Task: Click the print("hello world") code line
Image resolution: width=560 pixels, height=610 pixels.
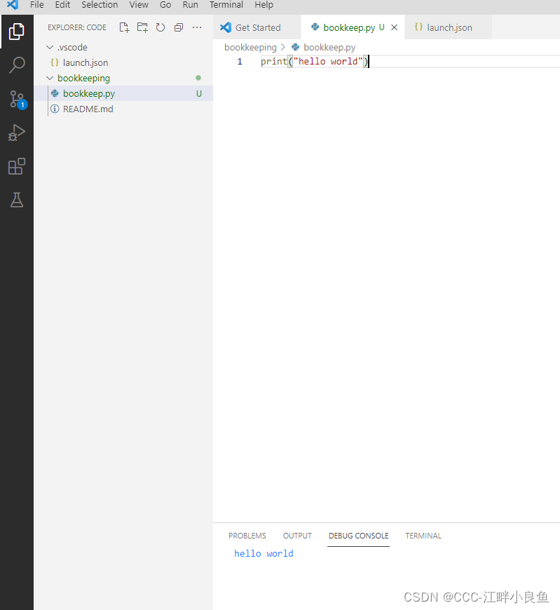Action: click(315, 62)
